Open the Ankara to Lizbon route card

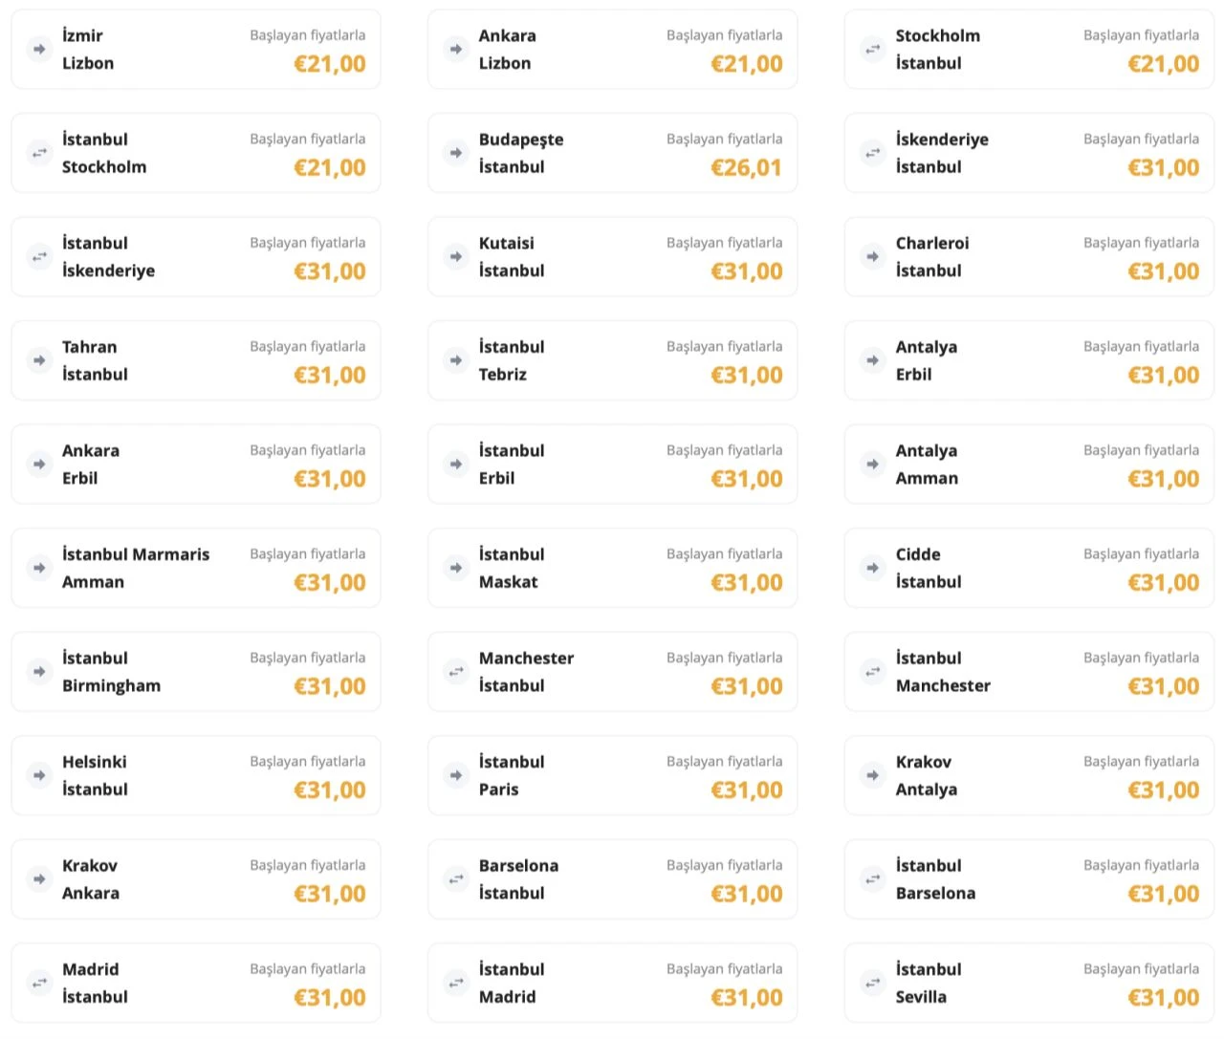(612, 50)
